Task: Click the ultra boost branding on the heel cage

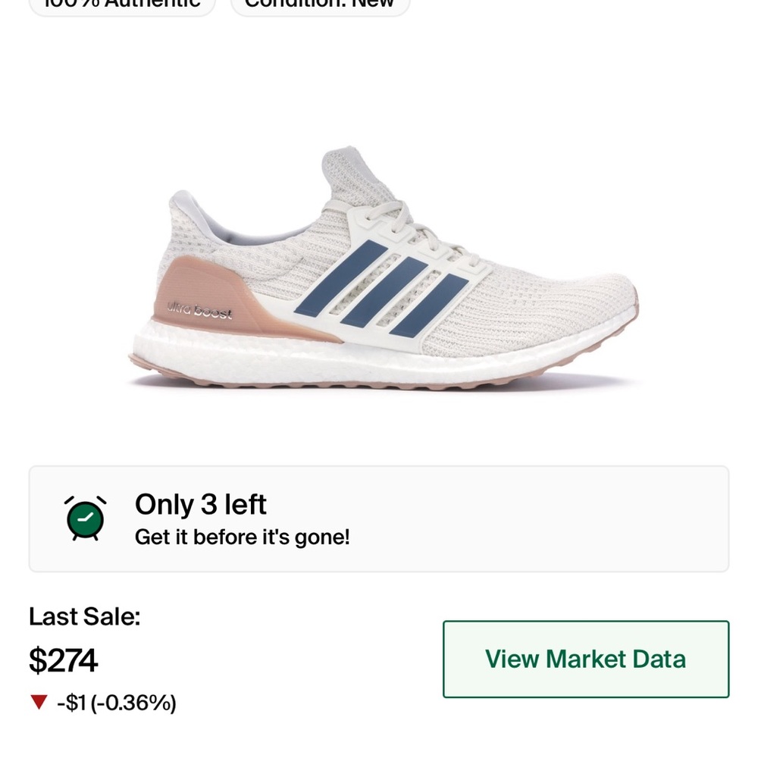Action: pyautogui.click(x=199, y=309)
